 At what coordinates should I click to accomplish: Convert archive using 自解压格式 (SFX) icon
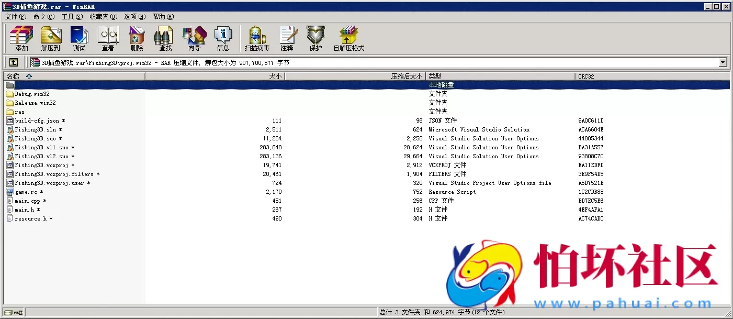point(348,38)
